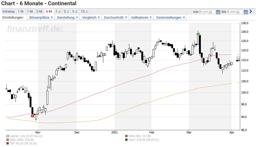Click 'SMA (200): 104,36' legend text

tap(21, 140)
